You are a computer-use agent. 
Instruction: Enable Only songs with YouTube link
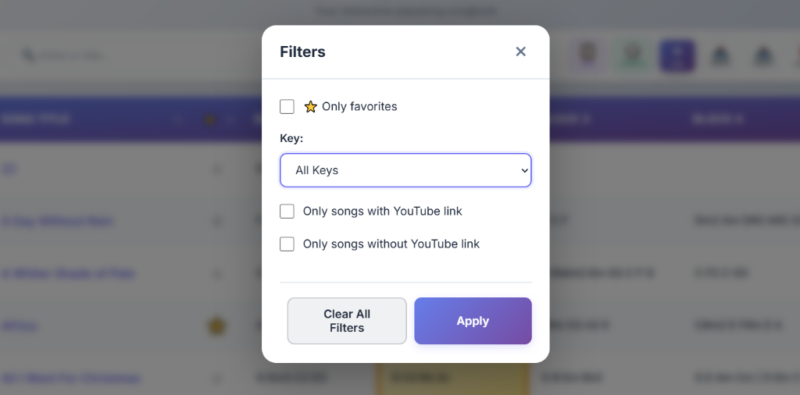[x=287, y=211]
